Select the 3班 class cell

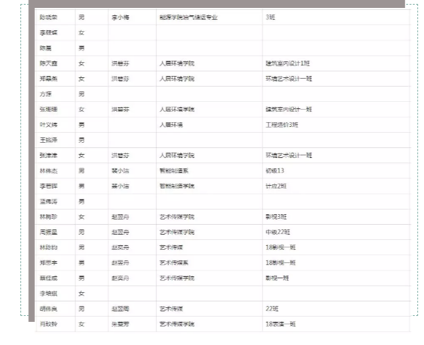pyautogui.click(x=336, y=17)
